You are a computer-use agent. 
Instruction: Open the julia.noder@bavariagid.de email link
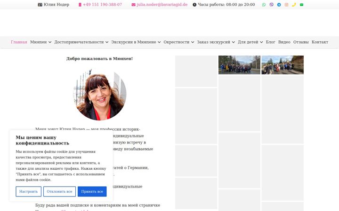point(162,5)
